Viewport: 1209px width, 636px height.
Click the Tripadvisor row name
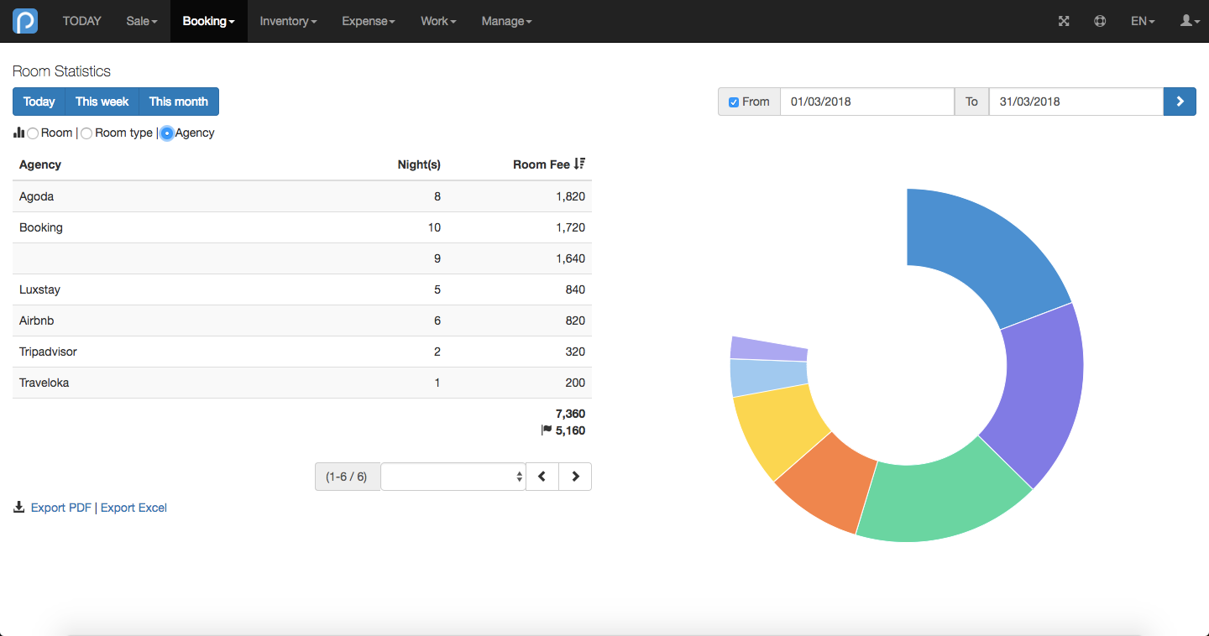pos(48,352)
